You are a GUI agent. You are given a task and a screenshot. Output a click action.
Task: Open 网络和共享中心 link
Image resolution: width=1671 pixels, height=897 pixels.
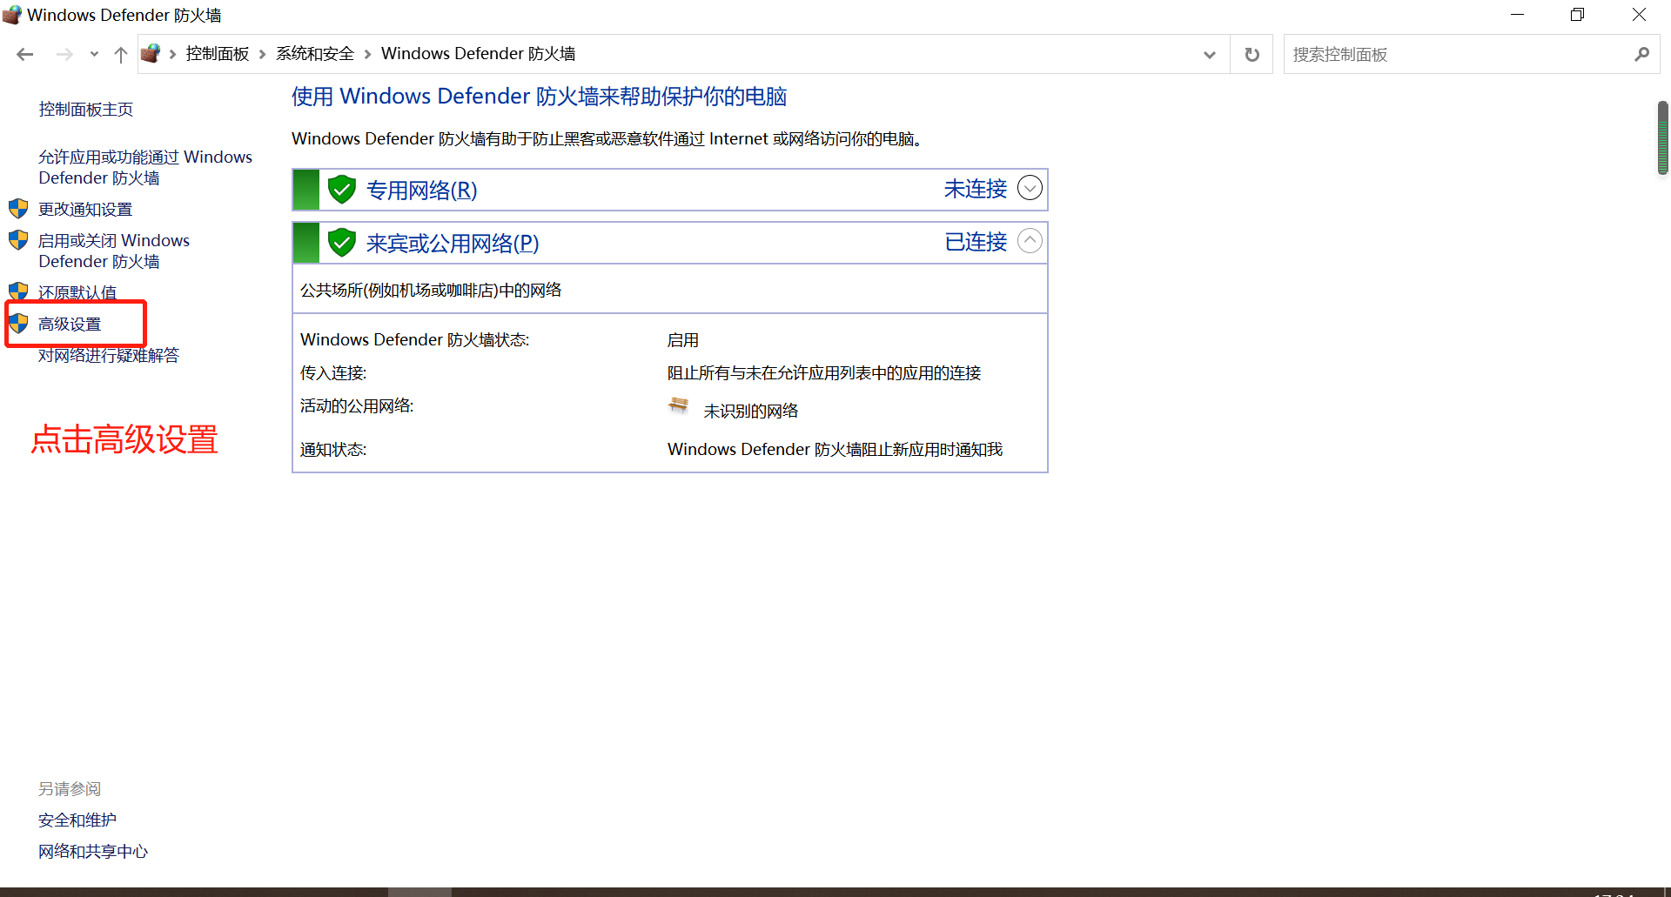pos(93,851)
